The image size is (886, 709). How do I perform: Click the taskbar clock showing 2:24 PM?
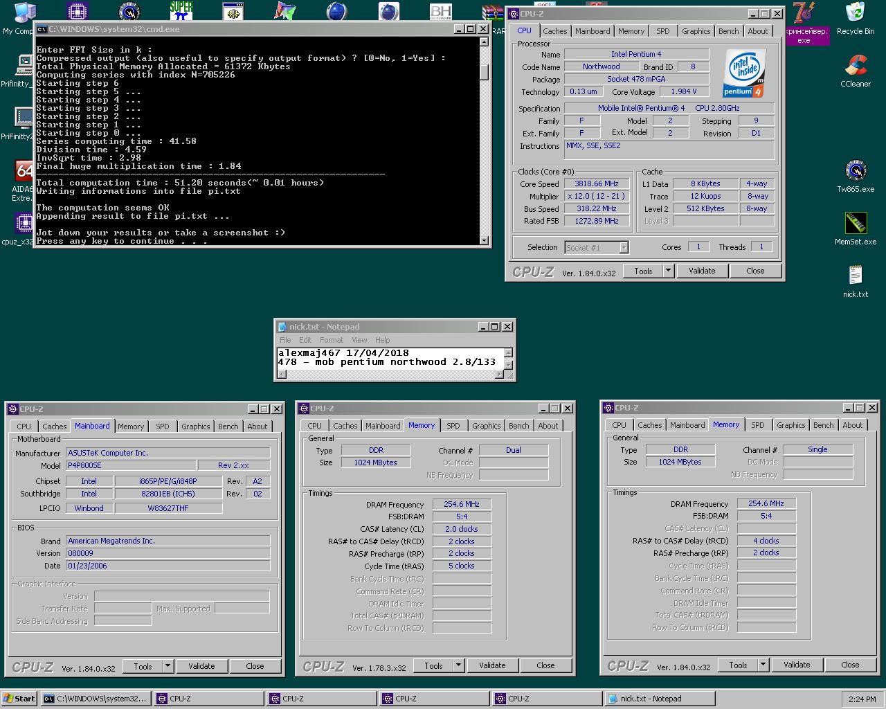click(862, 699)
